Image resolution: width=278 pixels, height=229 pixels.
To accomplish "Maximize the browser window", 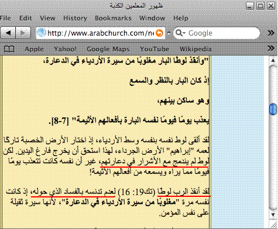I will click(x=260, y=6).
